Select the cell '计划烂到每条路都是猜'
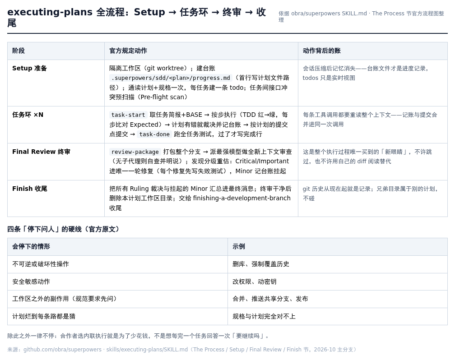This screenshot has height=360, width=455. pyautogui.click(x=117, y=317)
